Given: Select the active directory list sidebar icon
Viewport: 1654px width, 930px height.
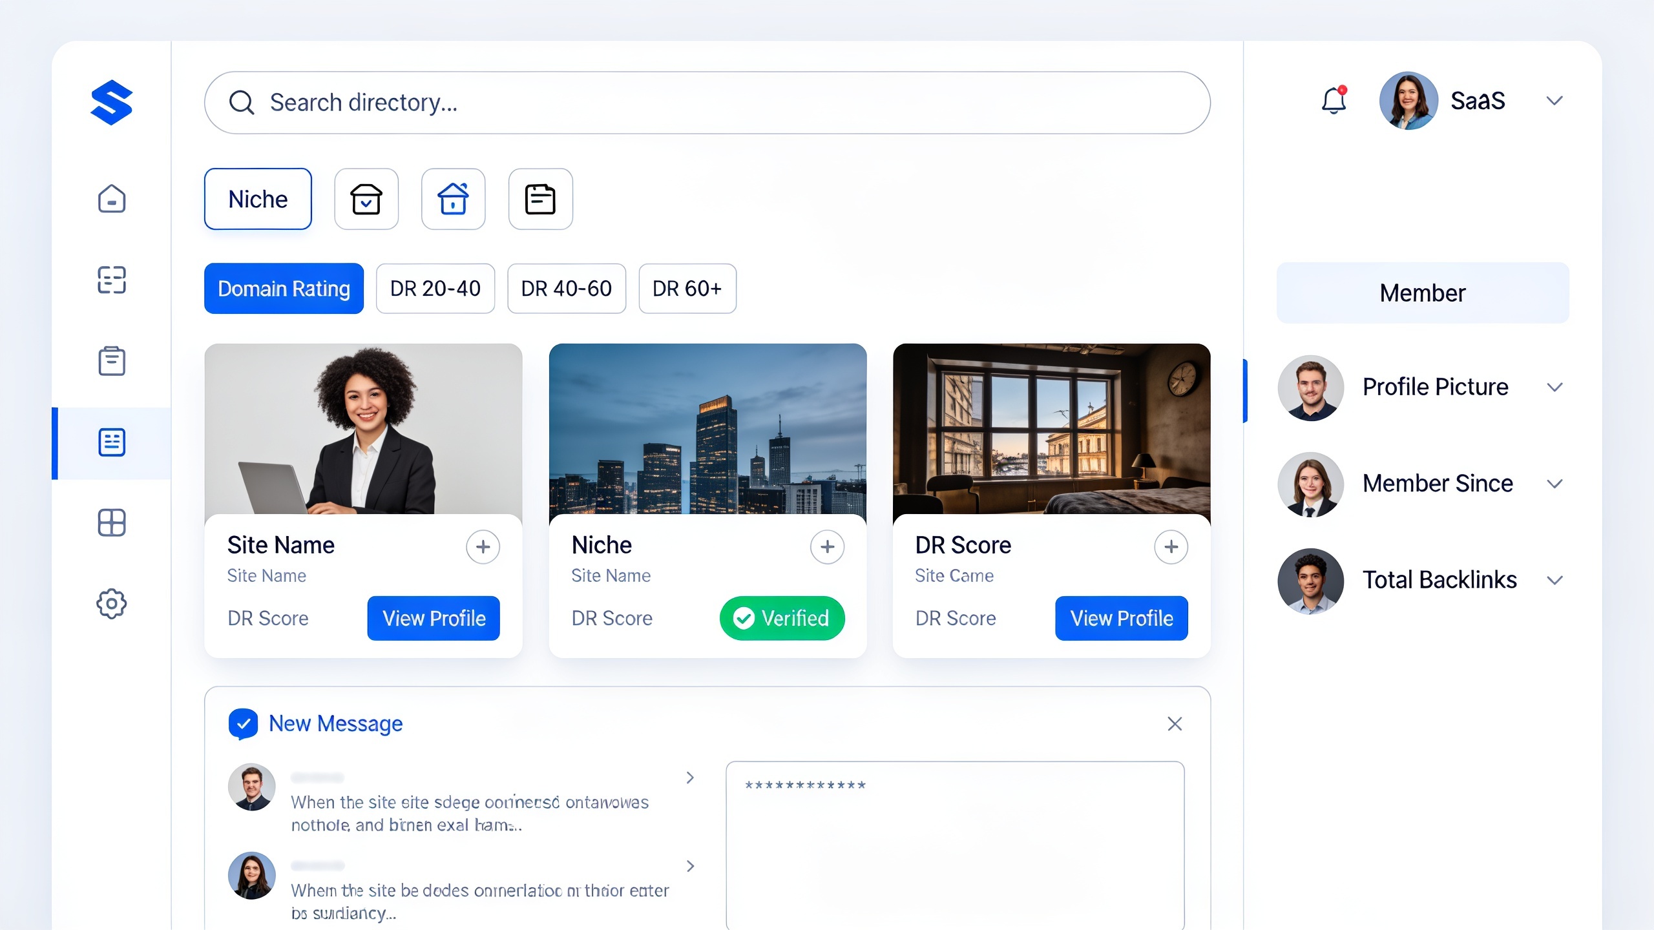Looking at the screenshot, I should click(112, 442).
